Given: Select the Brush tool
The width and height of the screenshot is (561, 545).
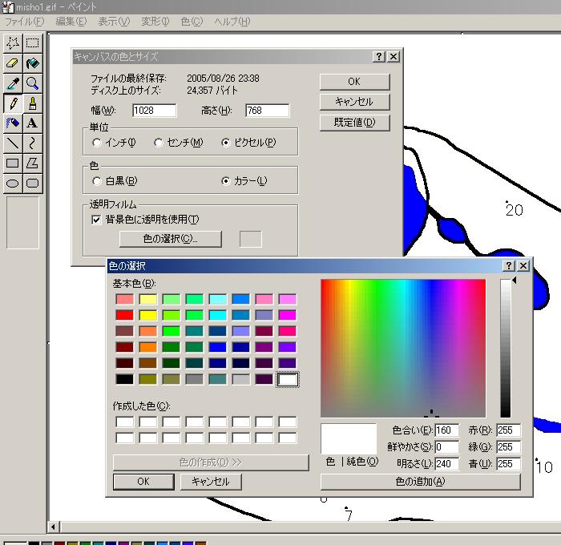Looking at the screenshot, I should pyautogui.click(x=33, y=103).
